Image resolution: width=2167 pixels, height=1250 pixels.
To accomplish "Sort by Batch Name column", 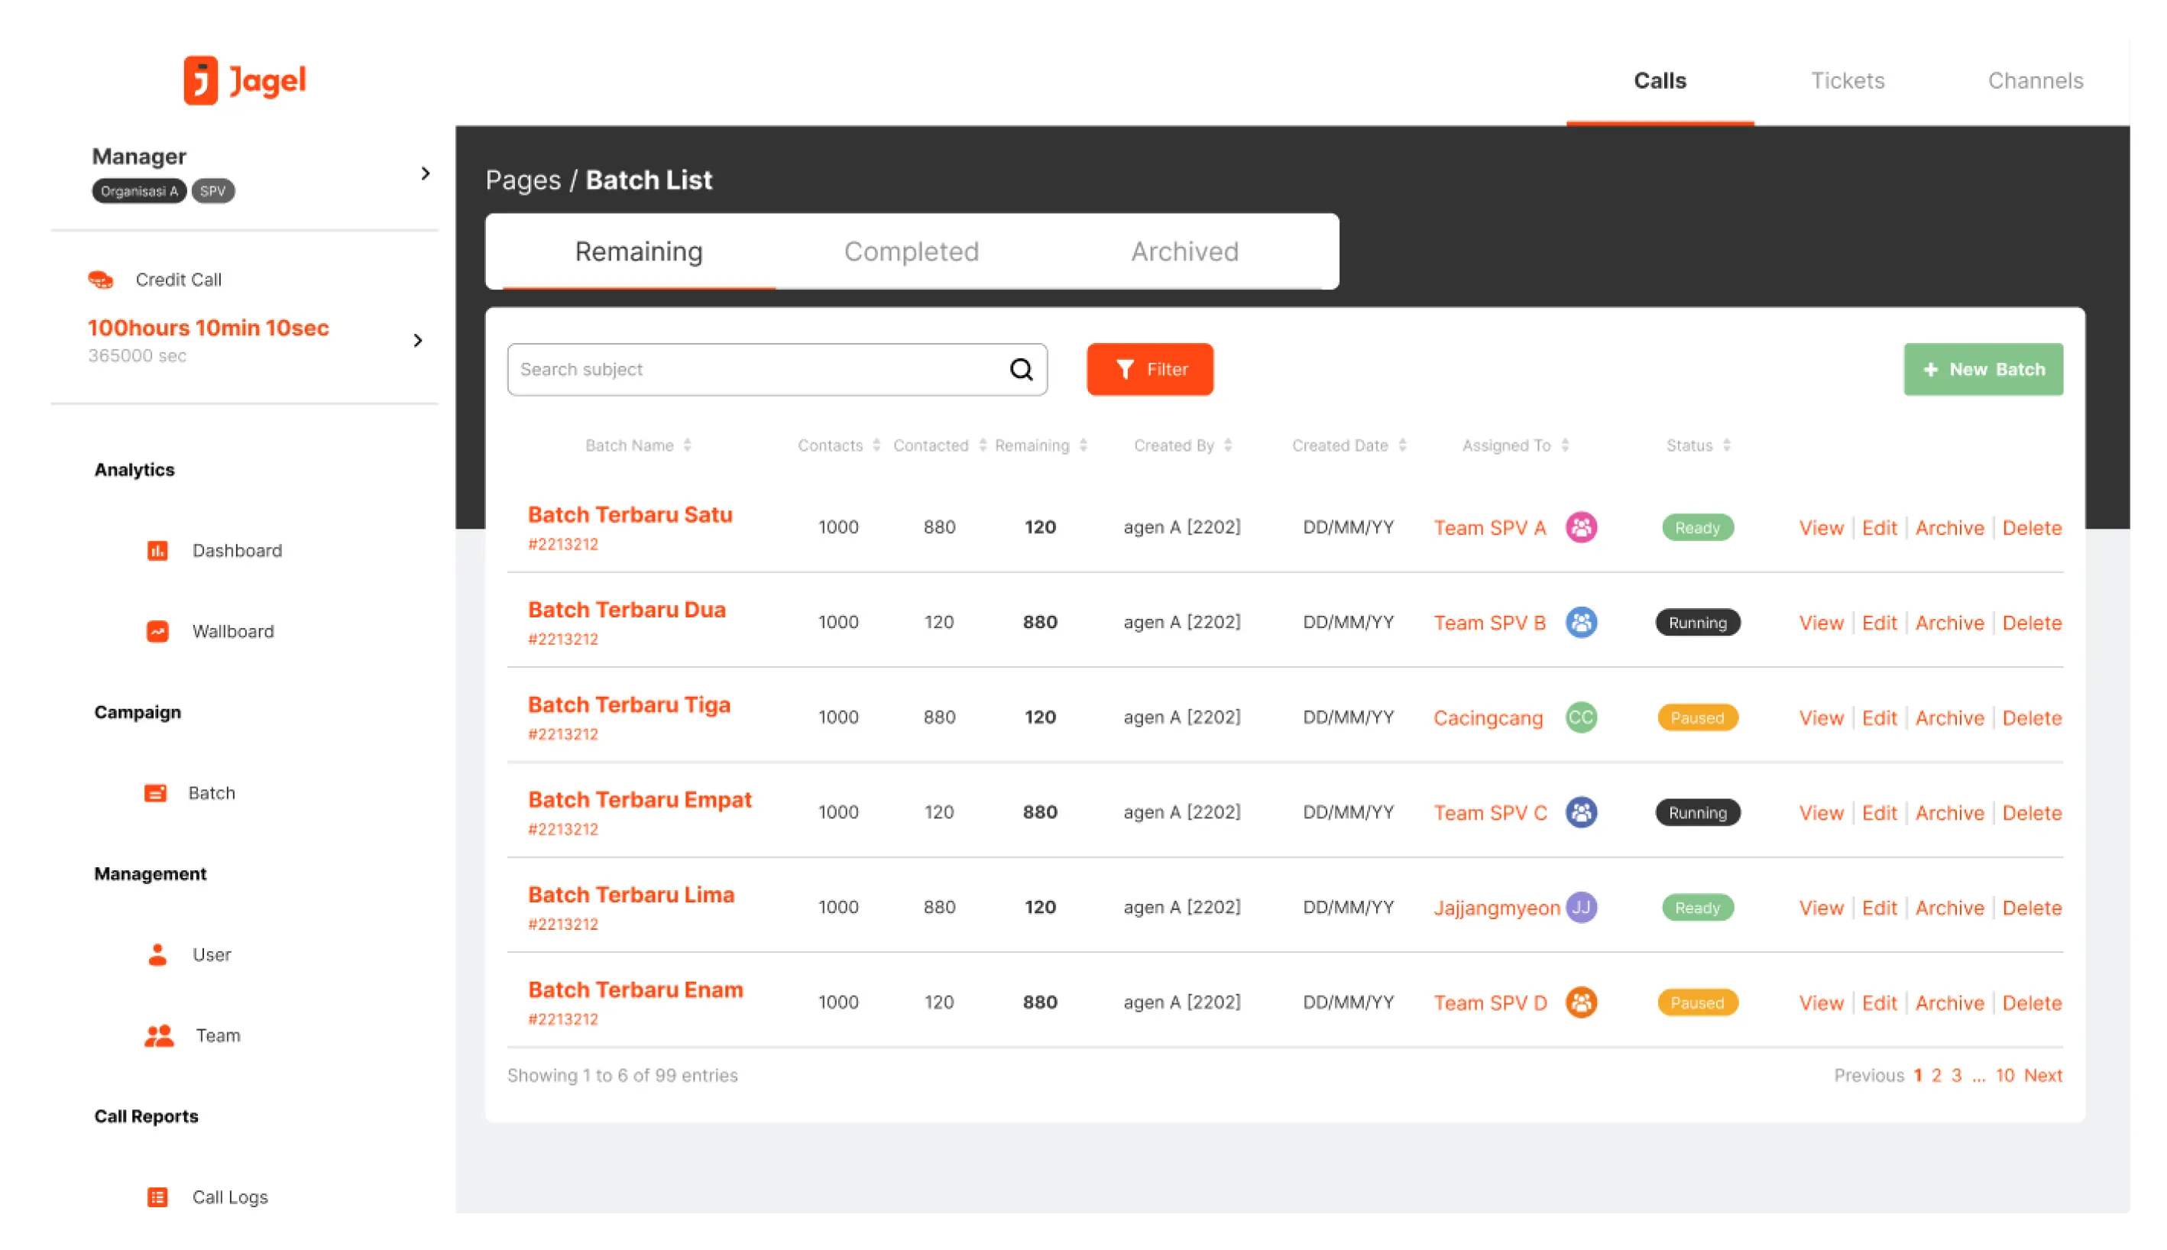I will click(x=687, y=445).
